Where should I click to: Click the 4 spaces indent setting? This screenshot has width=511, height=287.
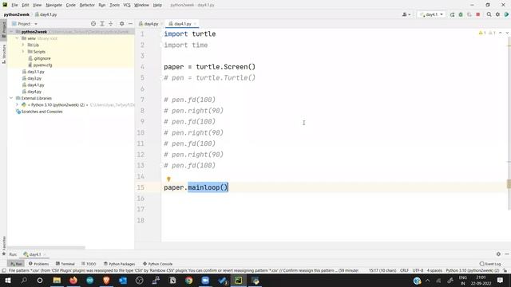coord(434,270)
